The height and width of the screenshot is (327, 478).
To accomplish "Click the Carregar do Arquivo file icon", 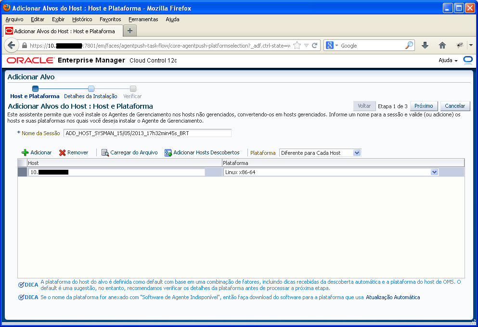I will [105, 152].
